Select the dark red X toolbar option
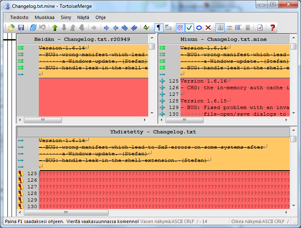The width and height of the screenshot is (301, 228). [x=208, y=28]
